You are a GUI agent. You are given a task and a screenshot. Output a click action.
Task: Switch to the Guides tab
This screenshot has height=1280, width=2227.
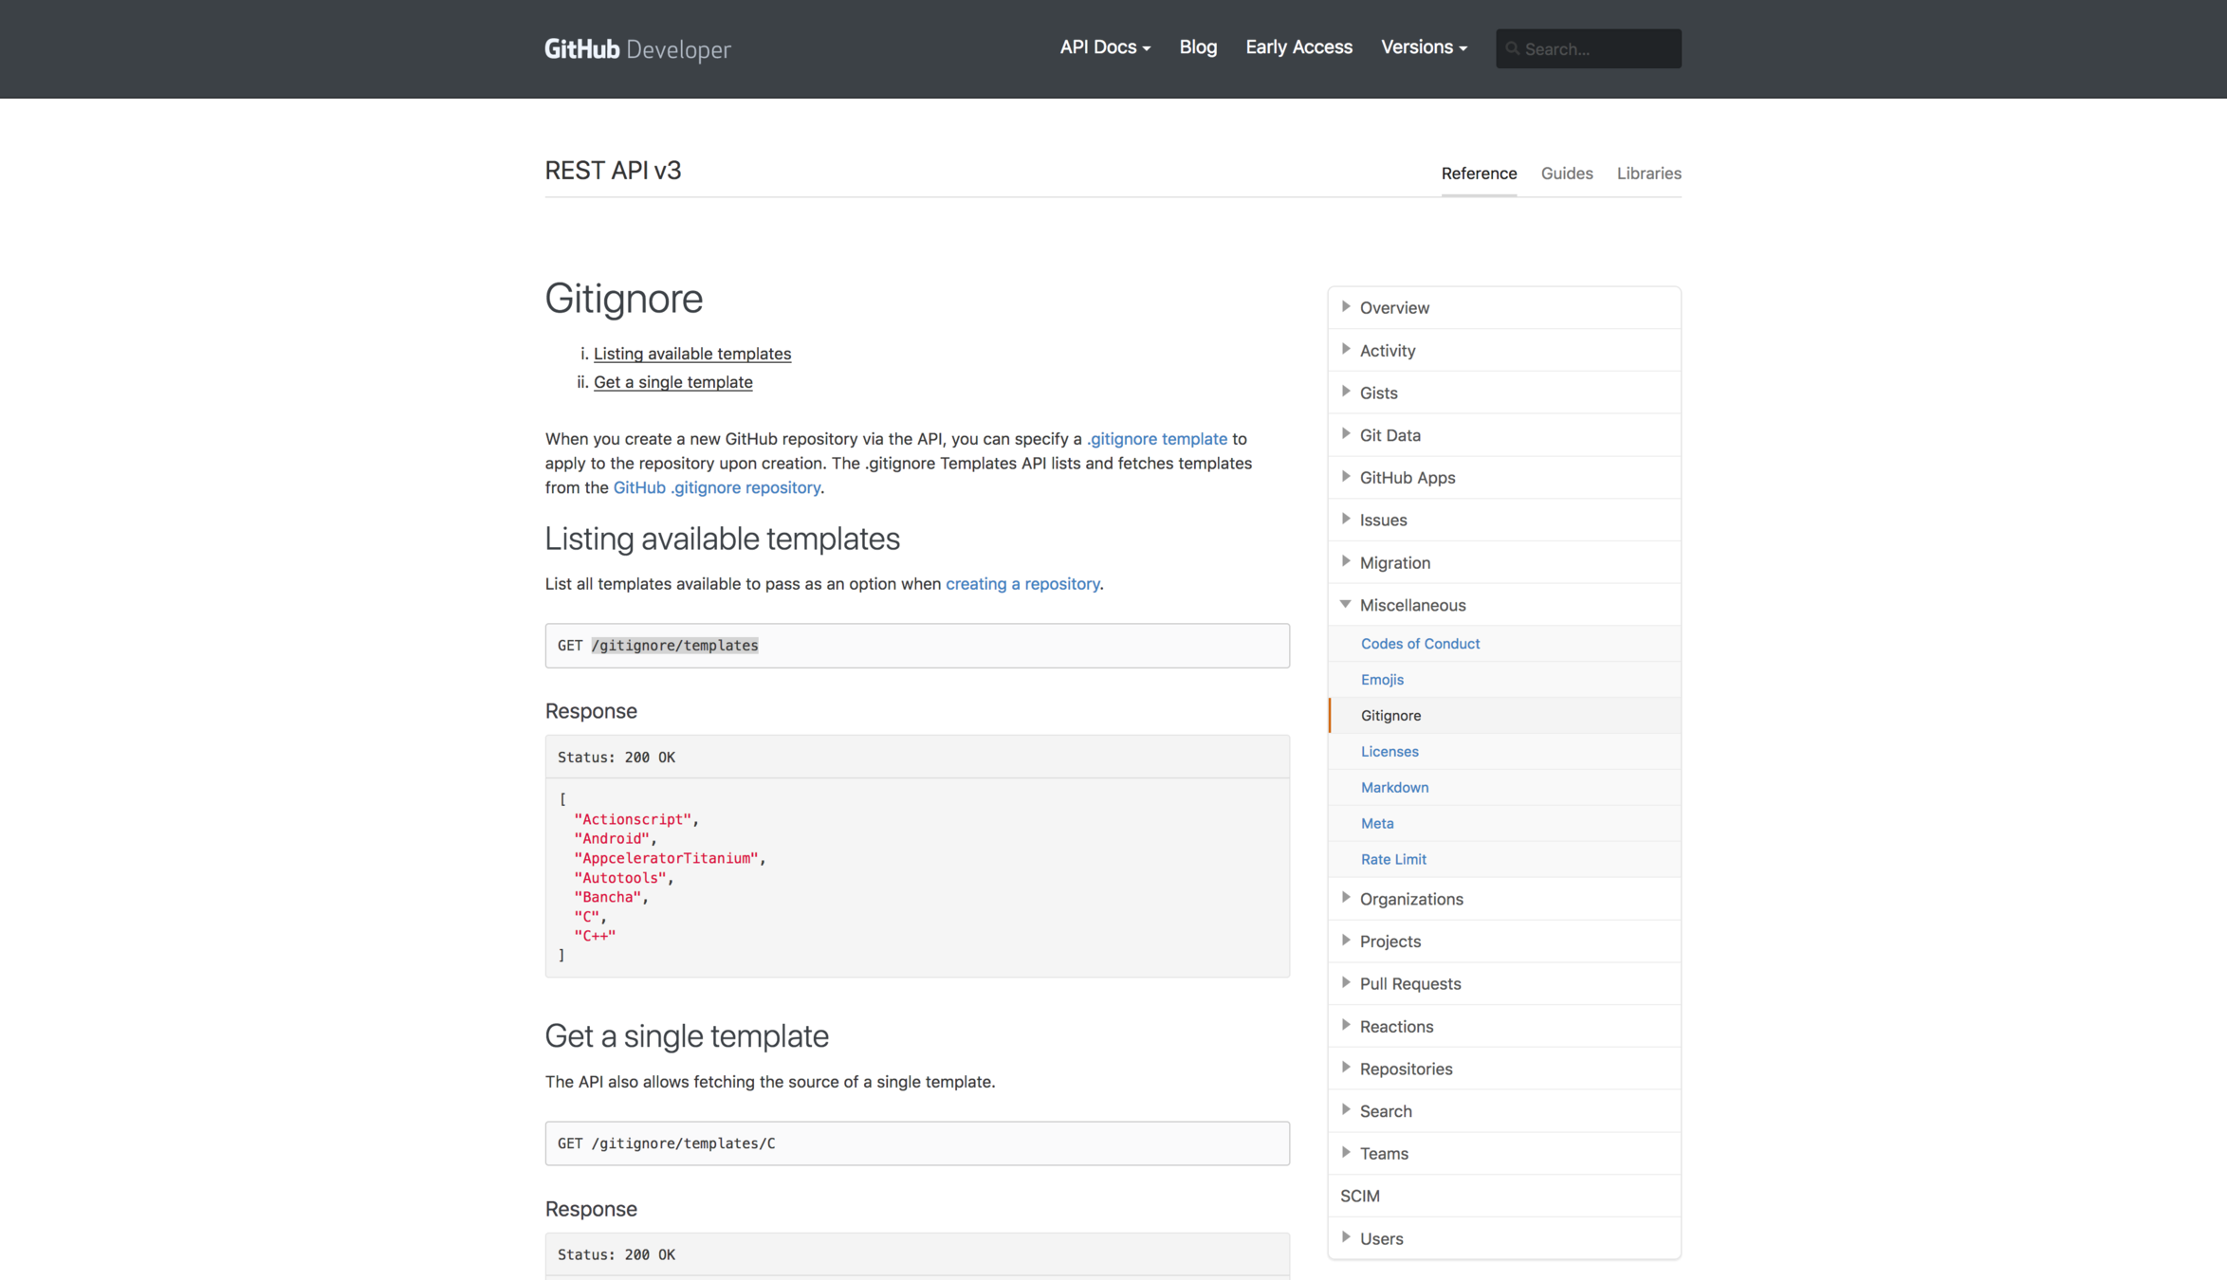(1566, 174)
